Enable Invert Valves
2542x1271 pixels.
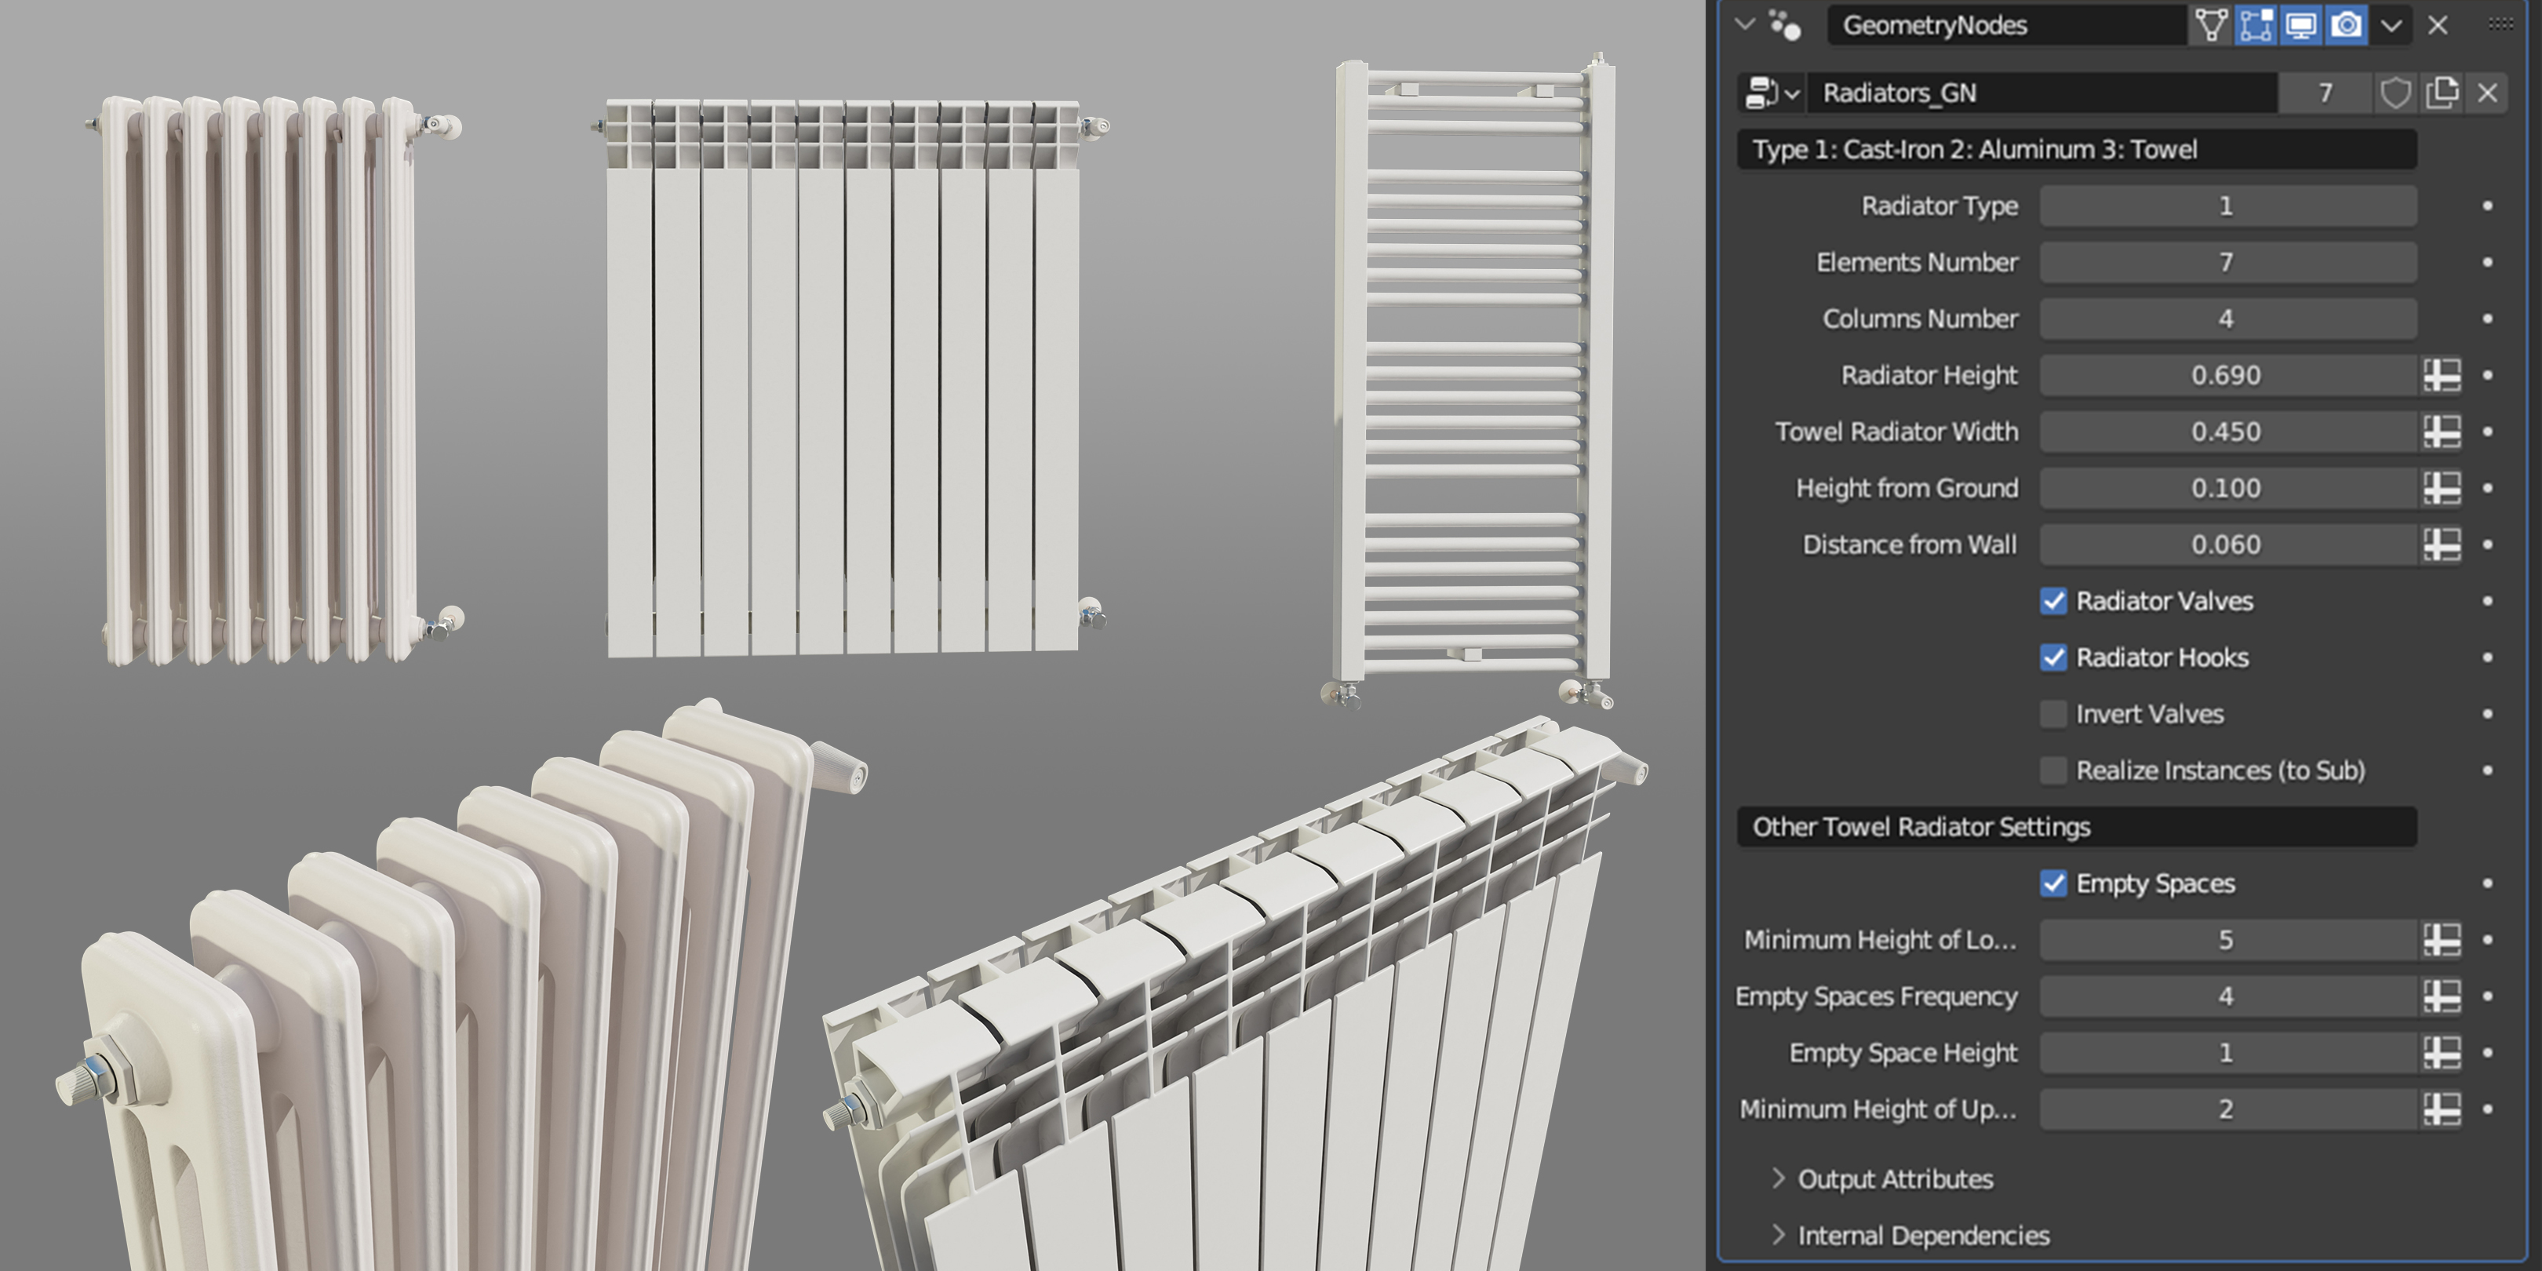point(2055,713)
